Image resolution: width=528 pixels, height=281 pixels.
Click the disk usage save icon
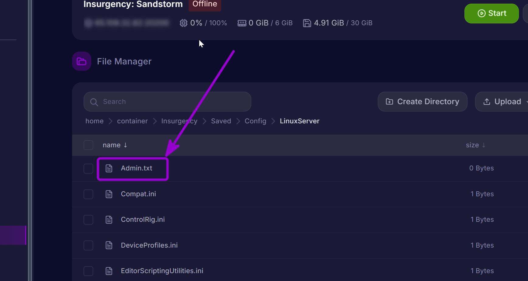point(307,23)
